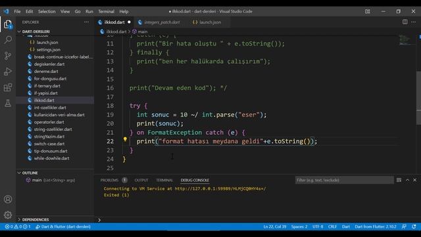Viewport: 421px width, 237px height.
Task: Expand the DEPENDENCIES section
Action: click(x=36, y=219)
